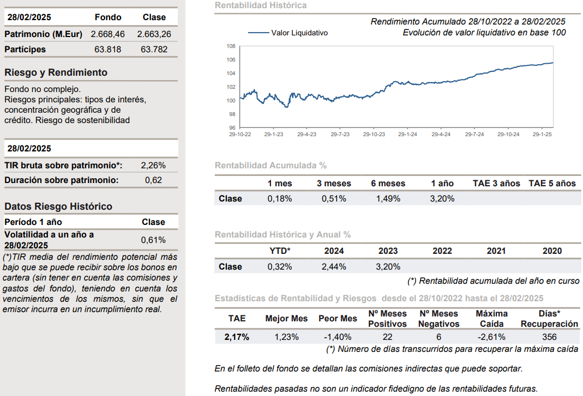Screen dimensions: 583x396
Task: Click the footnote about días transcurridos
Action: (x=452, y=349)
